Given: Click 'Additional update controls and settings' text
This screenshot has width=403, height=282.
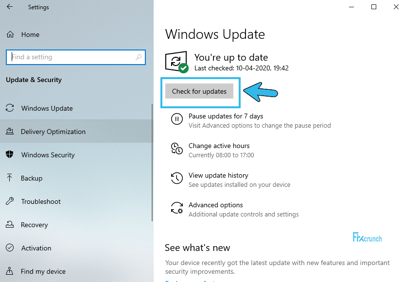Looking at the screenshot, I should pos(244,214).
